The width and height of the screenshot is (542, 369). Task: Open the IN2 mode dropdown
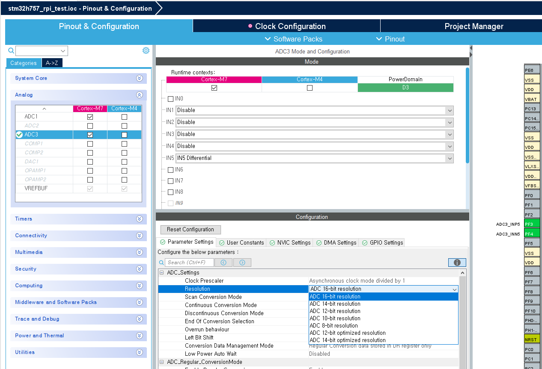coord(314,122)
